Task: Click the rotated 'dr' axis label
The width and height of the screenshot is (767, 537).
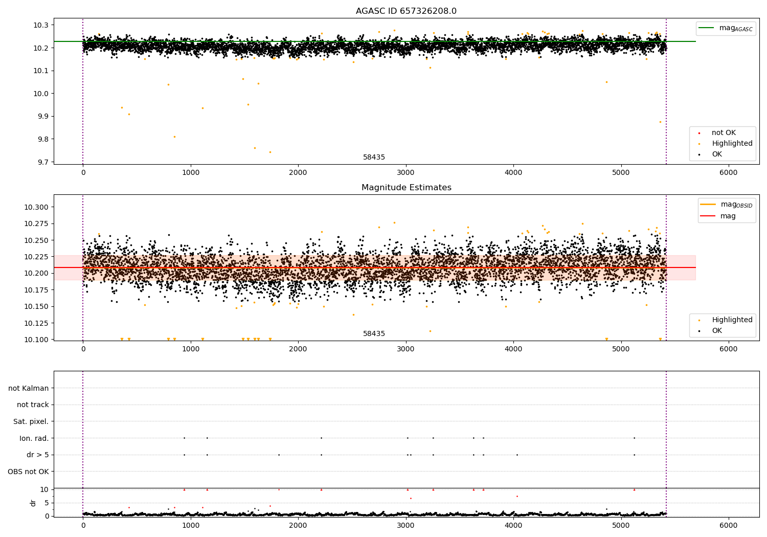Action: click(33, 503)
